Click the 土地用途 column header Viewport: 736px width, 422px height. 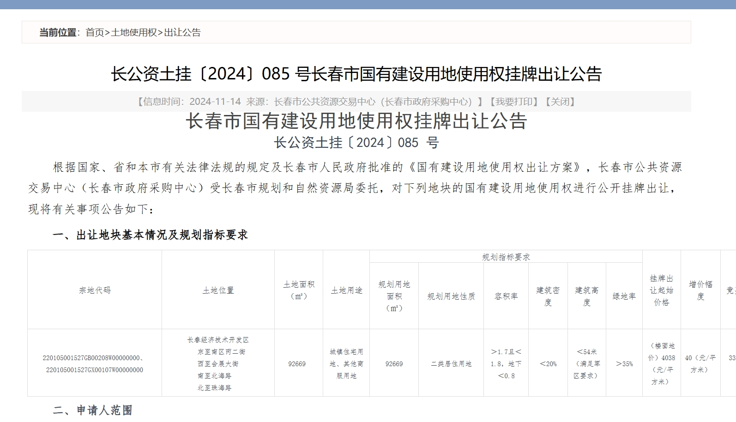346,290
